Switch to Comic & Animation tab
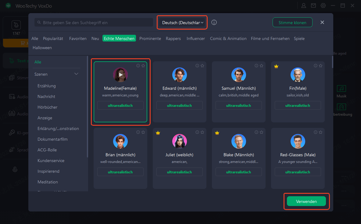Screen dimensions: 361x224 coord(228,38)
